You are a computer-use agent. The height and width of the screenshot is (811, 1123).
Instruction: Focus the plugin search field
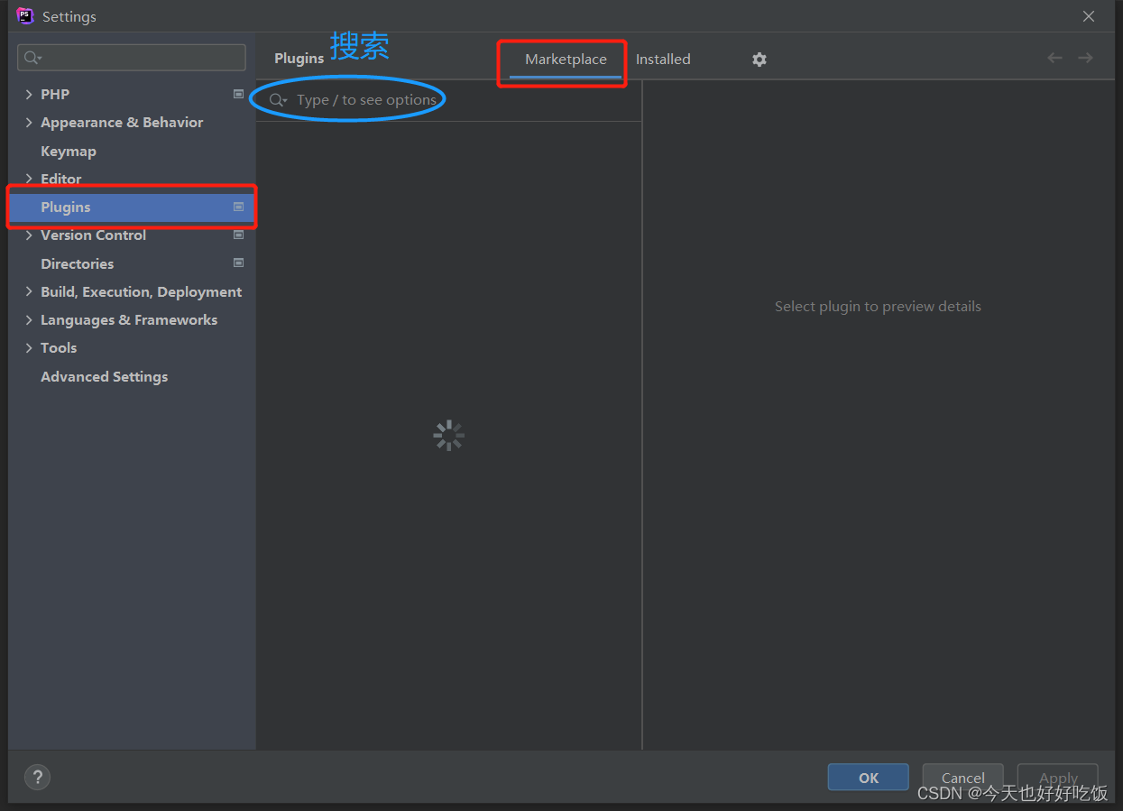click(448, 100)
